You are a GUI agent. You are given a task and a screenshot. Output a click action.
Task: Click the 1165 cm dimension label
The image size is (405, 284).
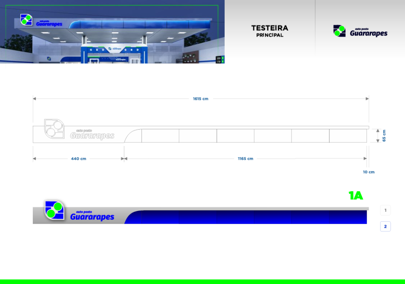coord(245,159)
